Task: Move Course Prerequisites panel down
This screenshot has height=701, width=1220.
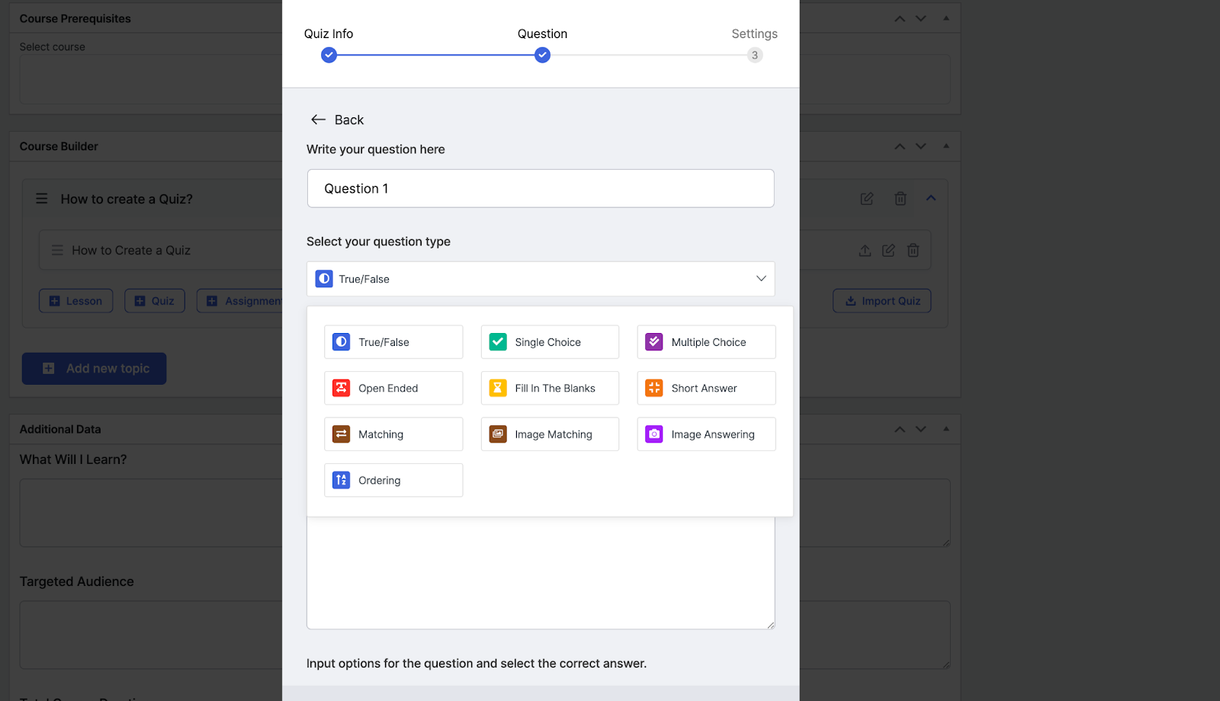Action: click(921, 18)
